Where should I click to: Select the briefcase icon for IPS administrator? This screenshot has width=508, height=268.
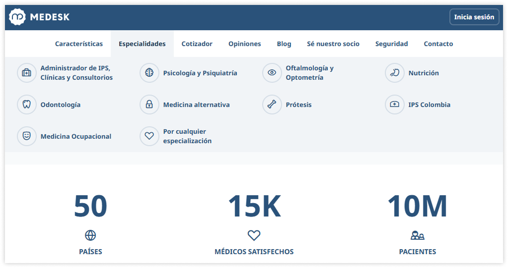click(26, 73)
